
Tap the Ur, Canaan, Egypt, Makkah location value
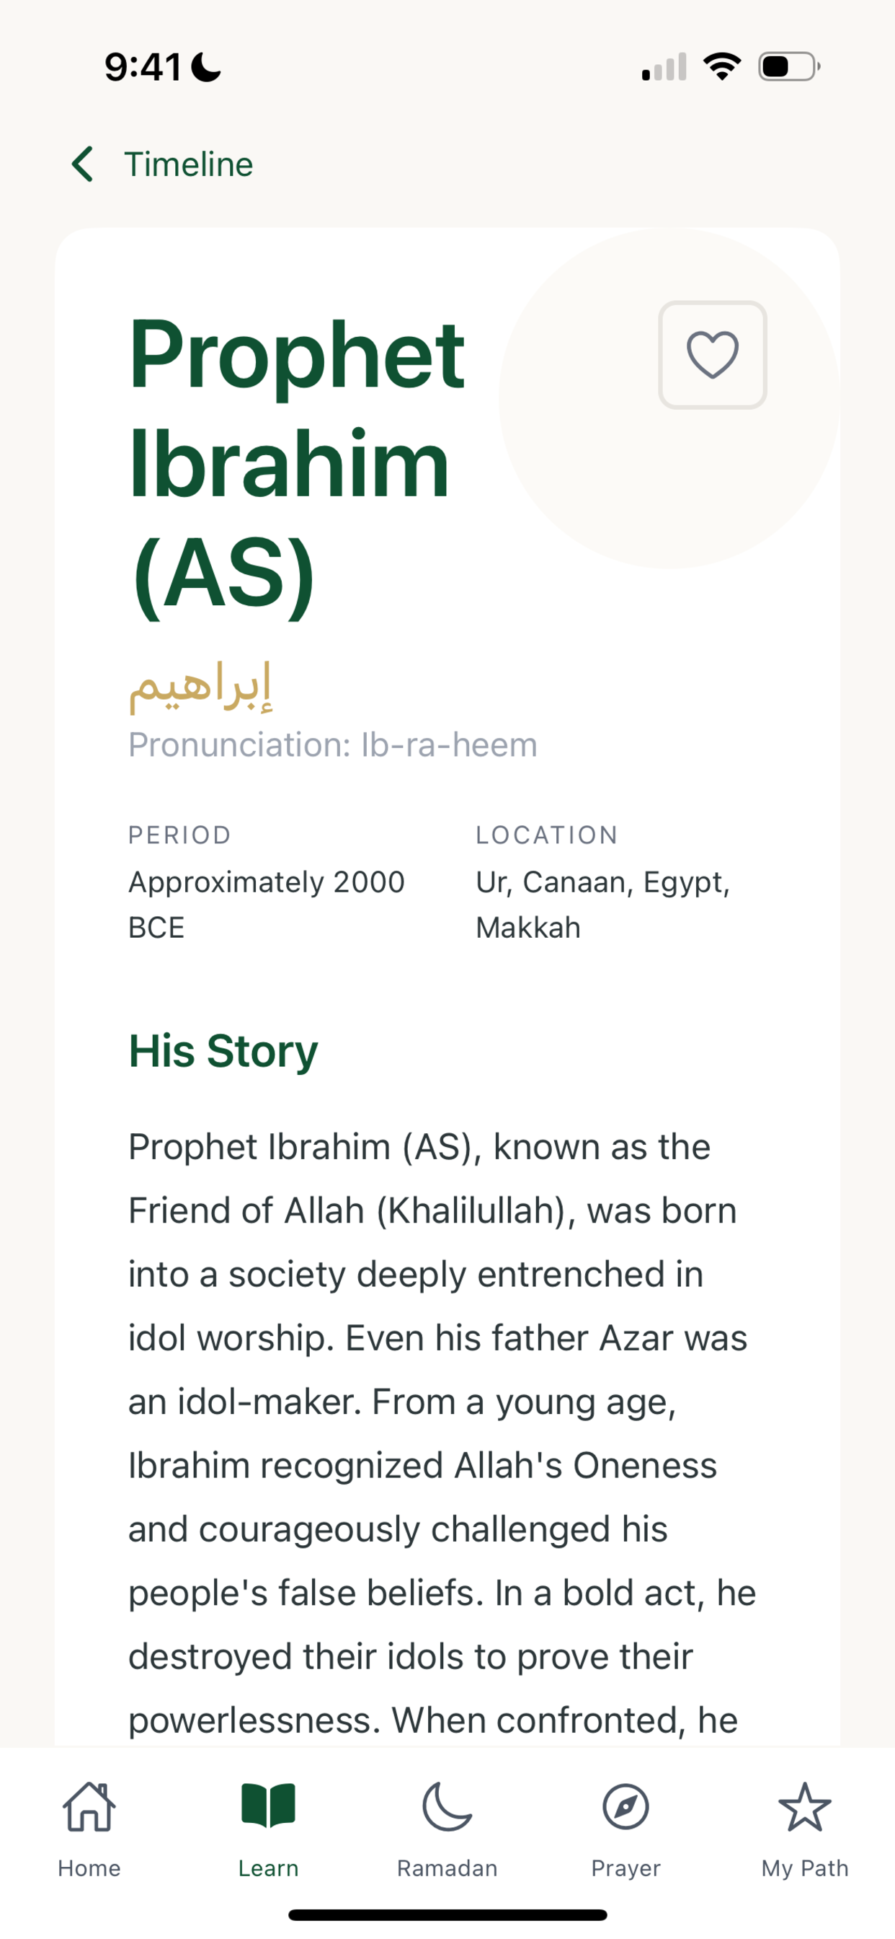[x=603, y=904]
